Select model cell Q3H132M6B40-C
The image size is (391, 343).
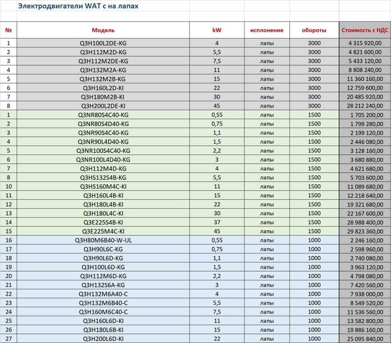tap(103, 303)
